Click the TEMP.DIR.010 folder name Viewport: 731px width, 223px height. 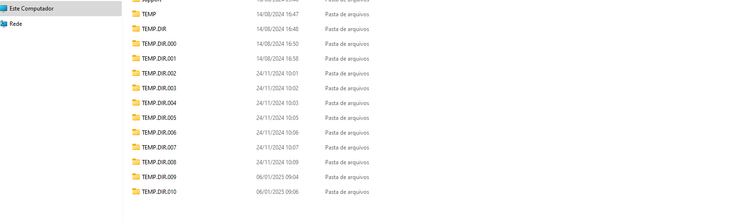(x=159, y=192)
